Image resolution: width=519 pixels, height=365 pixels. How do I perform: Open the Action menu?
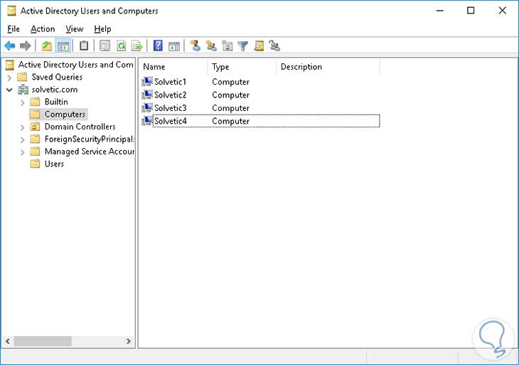(43, 29)
